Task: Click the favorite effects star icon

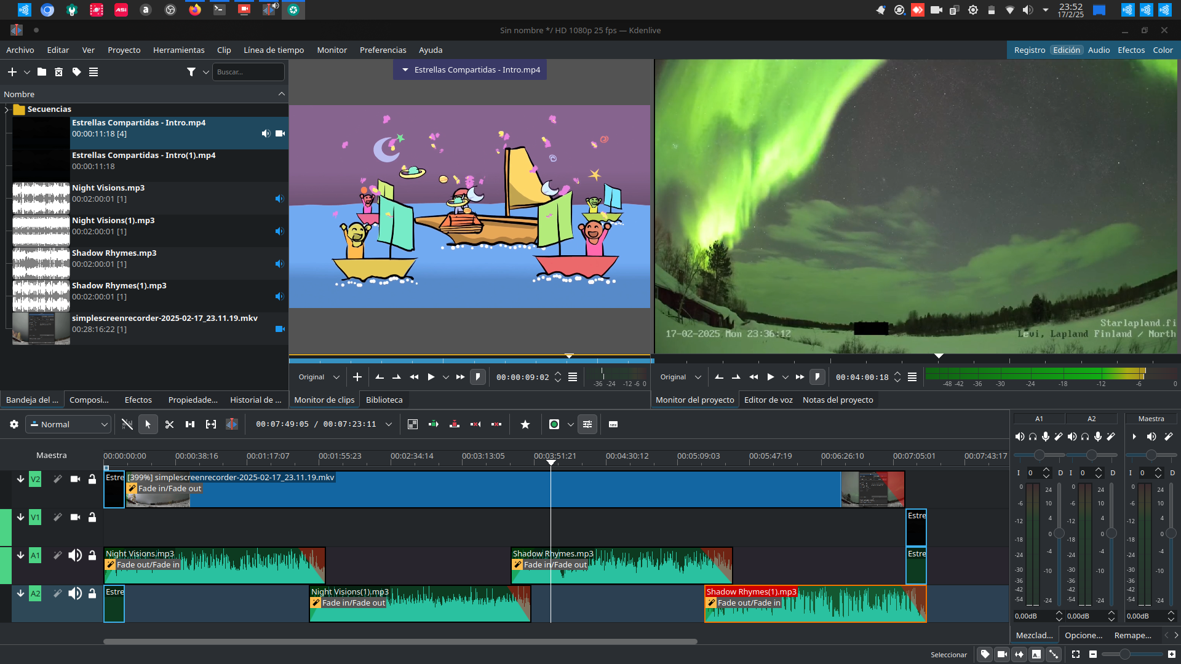Action: pos(525,424)
